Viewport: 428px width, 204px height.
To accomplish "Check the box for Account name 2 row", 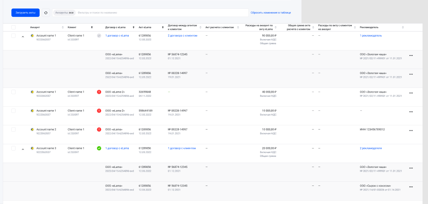I will pos(13,130).
